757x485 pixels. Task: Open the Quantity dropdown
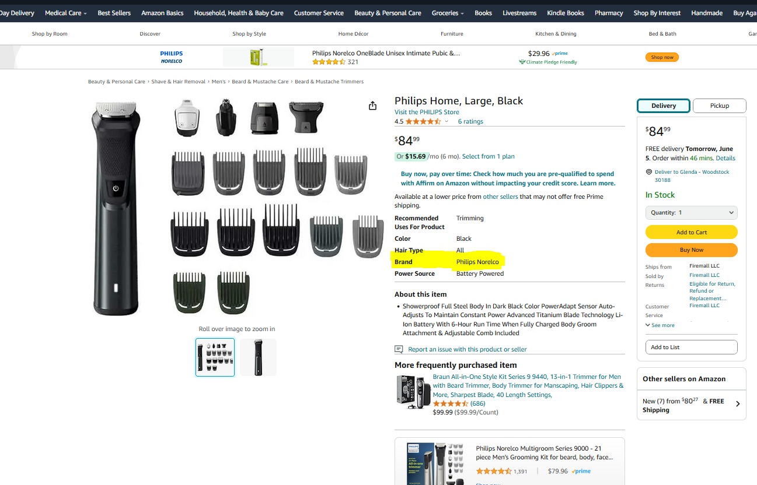691,213
